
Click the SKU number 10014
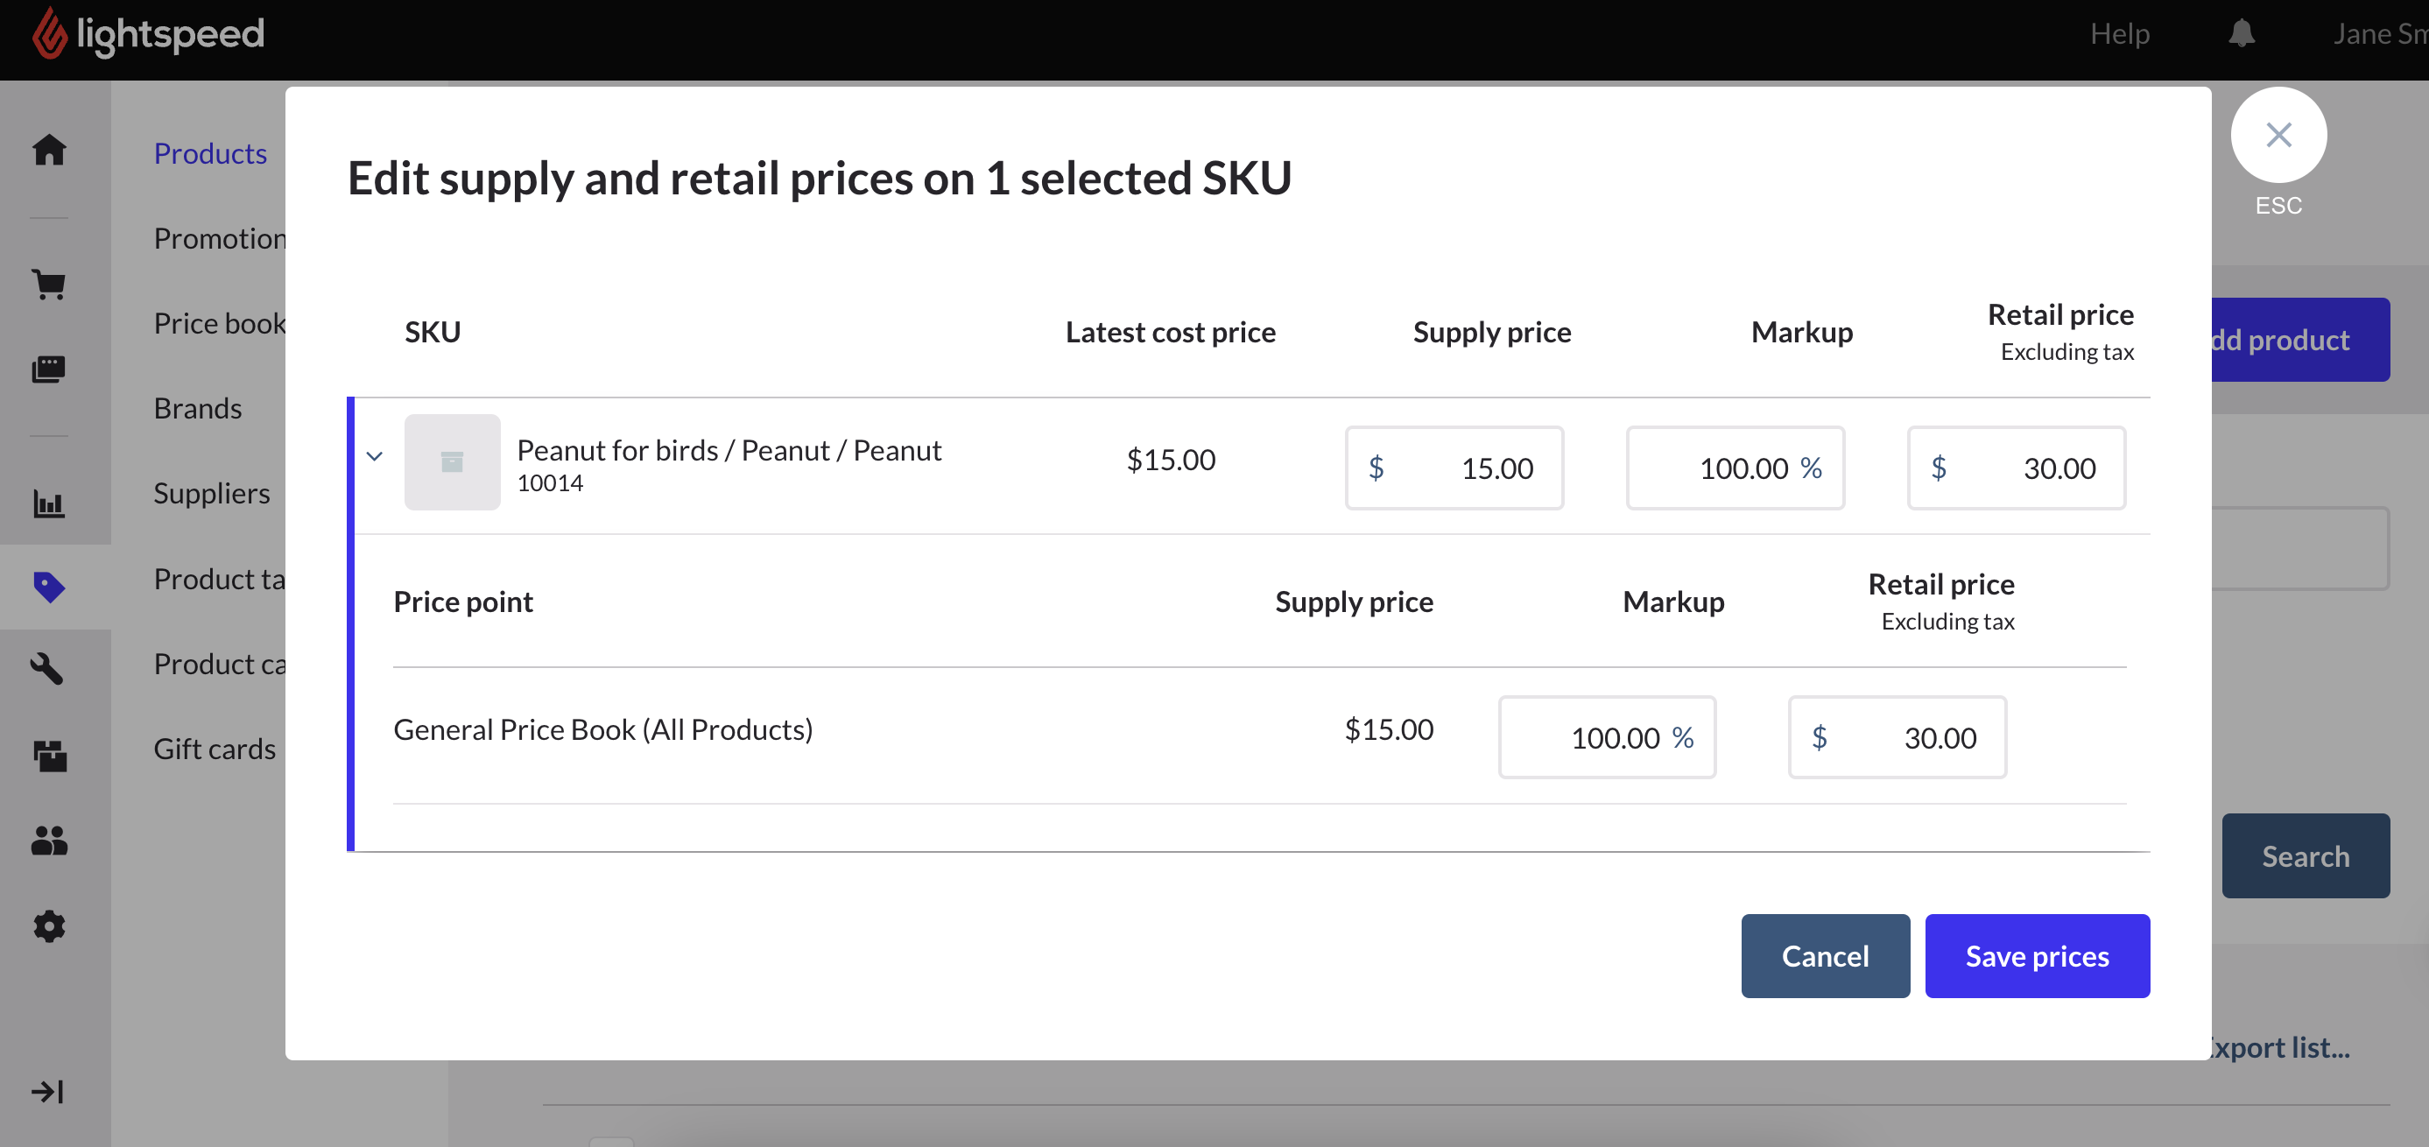[x=550, y=483]
